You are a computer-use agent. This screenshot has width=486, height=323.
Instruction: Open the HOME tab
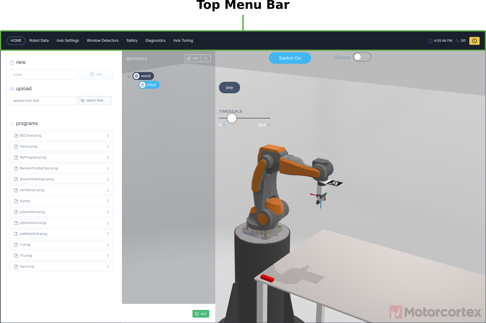point(16,41)
